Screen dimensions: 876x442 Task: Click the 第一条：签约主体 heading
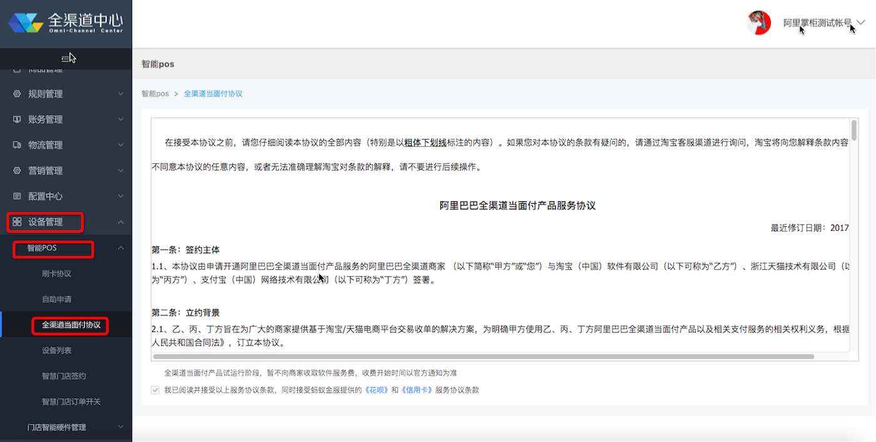point(186,249)
